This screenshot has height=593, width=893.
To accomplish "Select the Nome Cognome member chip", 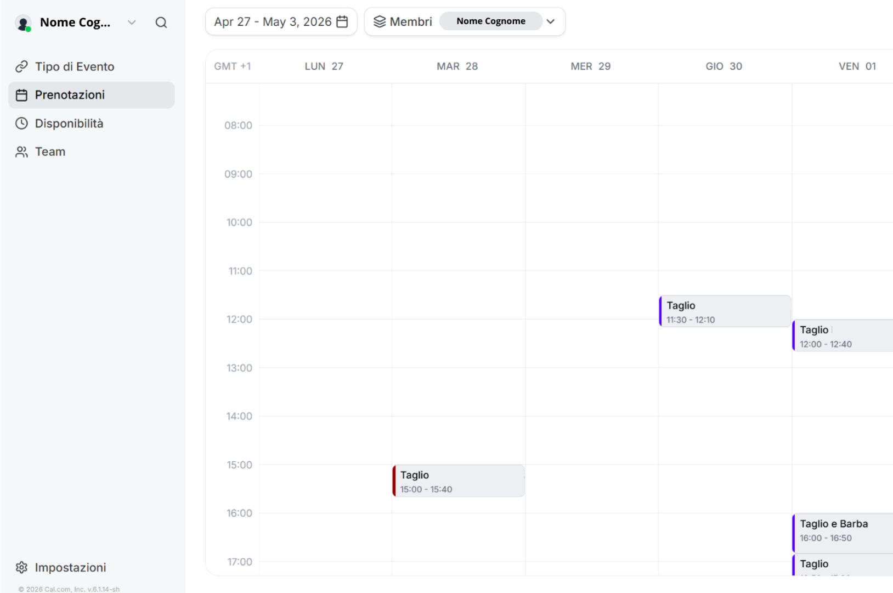I will [x=490, y=21].
